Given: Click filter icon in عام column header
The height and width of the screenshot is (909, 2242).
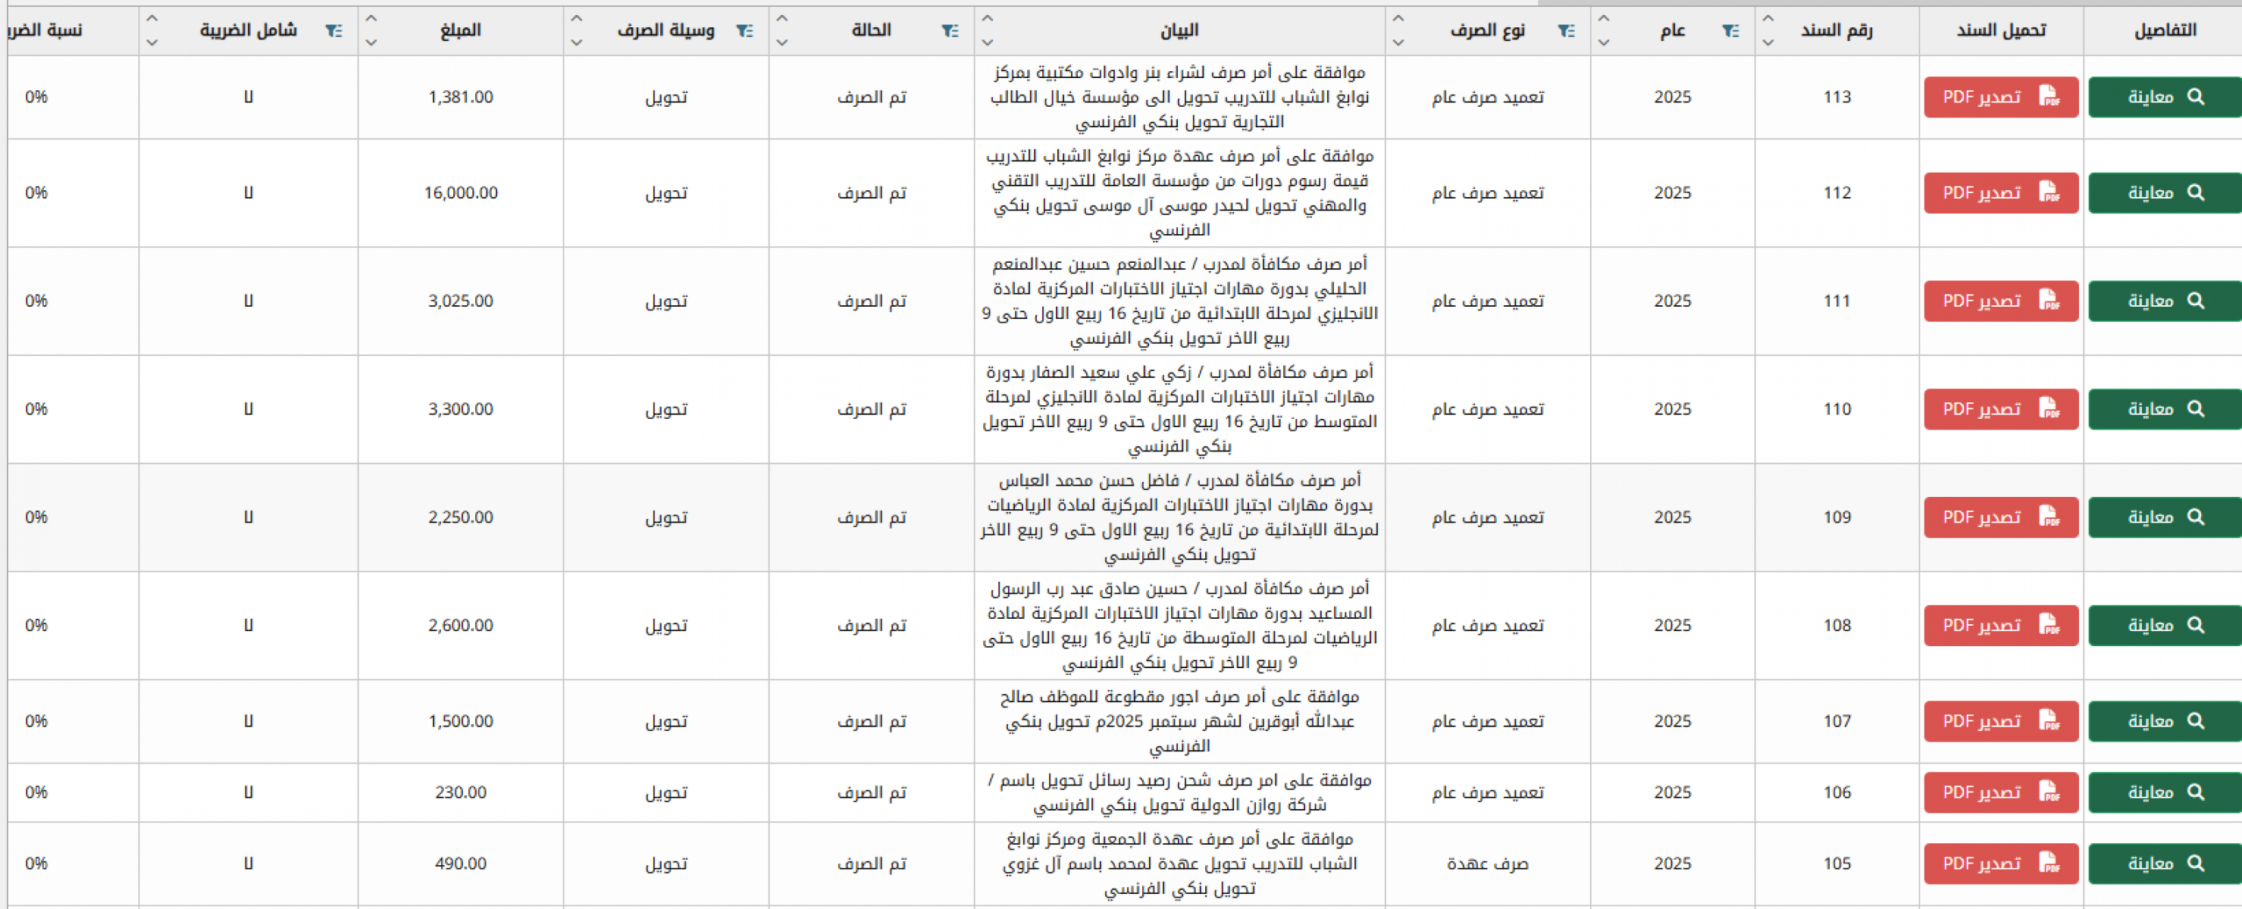Looking at the screenshot, I should (1730, 30).
